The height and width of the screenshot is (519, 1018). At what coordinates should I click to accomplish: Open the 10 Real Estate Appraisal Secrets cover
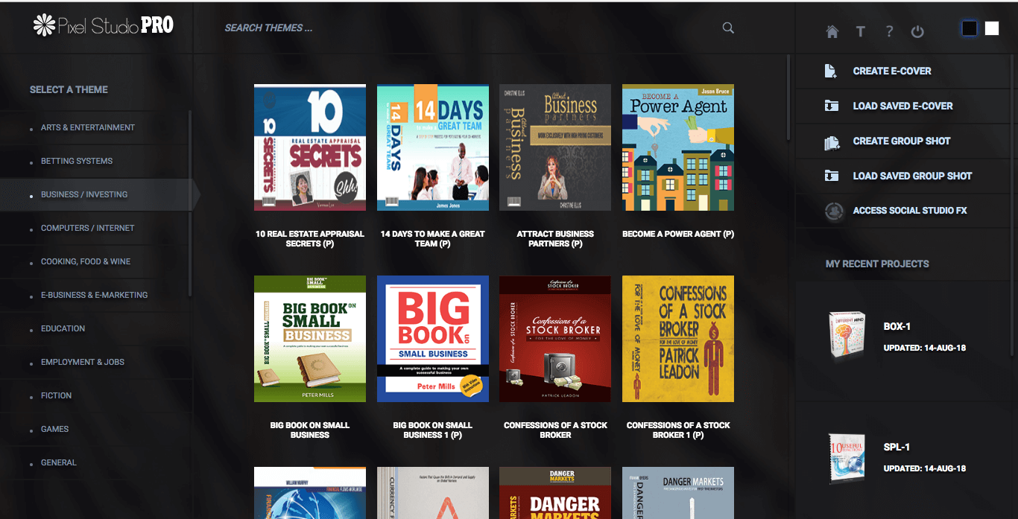[310, 147]
